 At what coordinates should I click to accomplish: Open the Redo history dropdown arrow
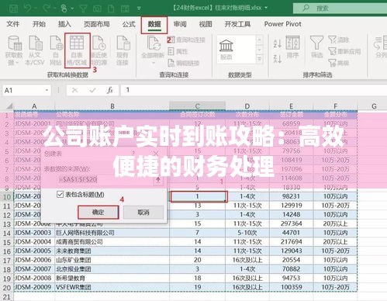point(54,9)
